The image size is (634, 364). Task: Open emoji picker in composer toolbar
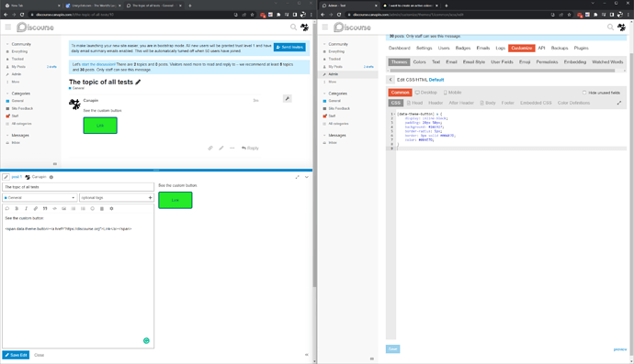coord(92,209)
